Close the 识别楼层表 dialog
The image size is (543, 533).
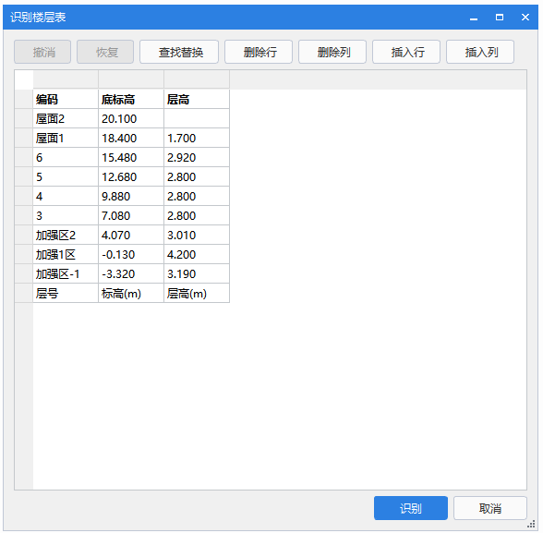pyautogui.click(x=525, y=17)
